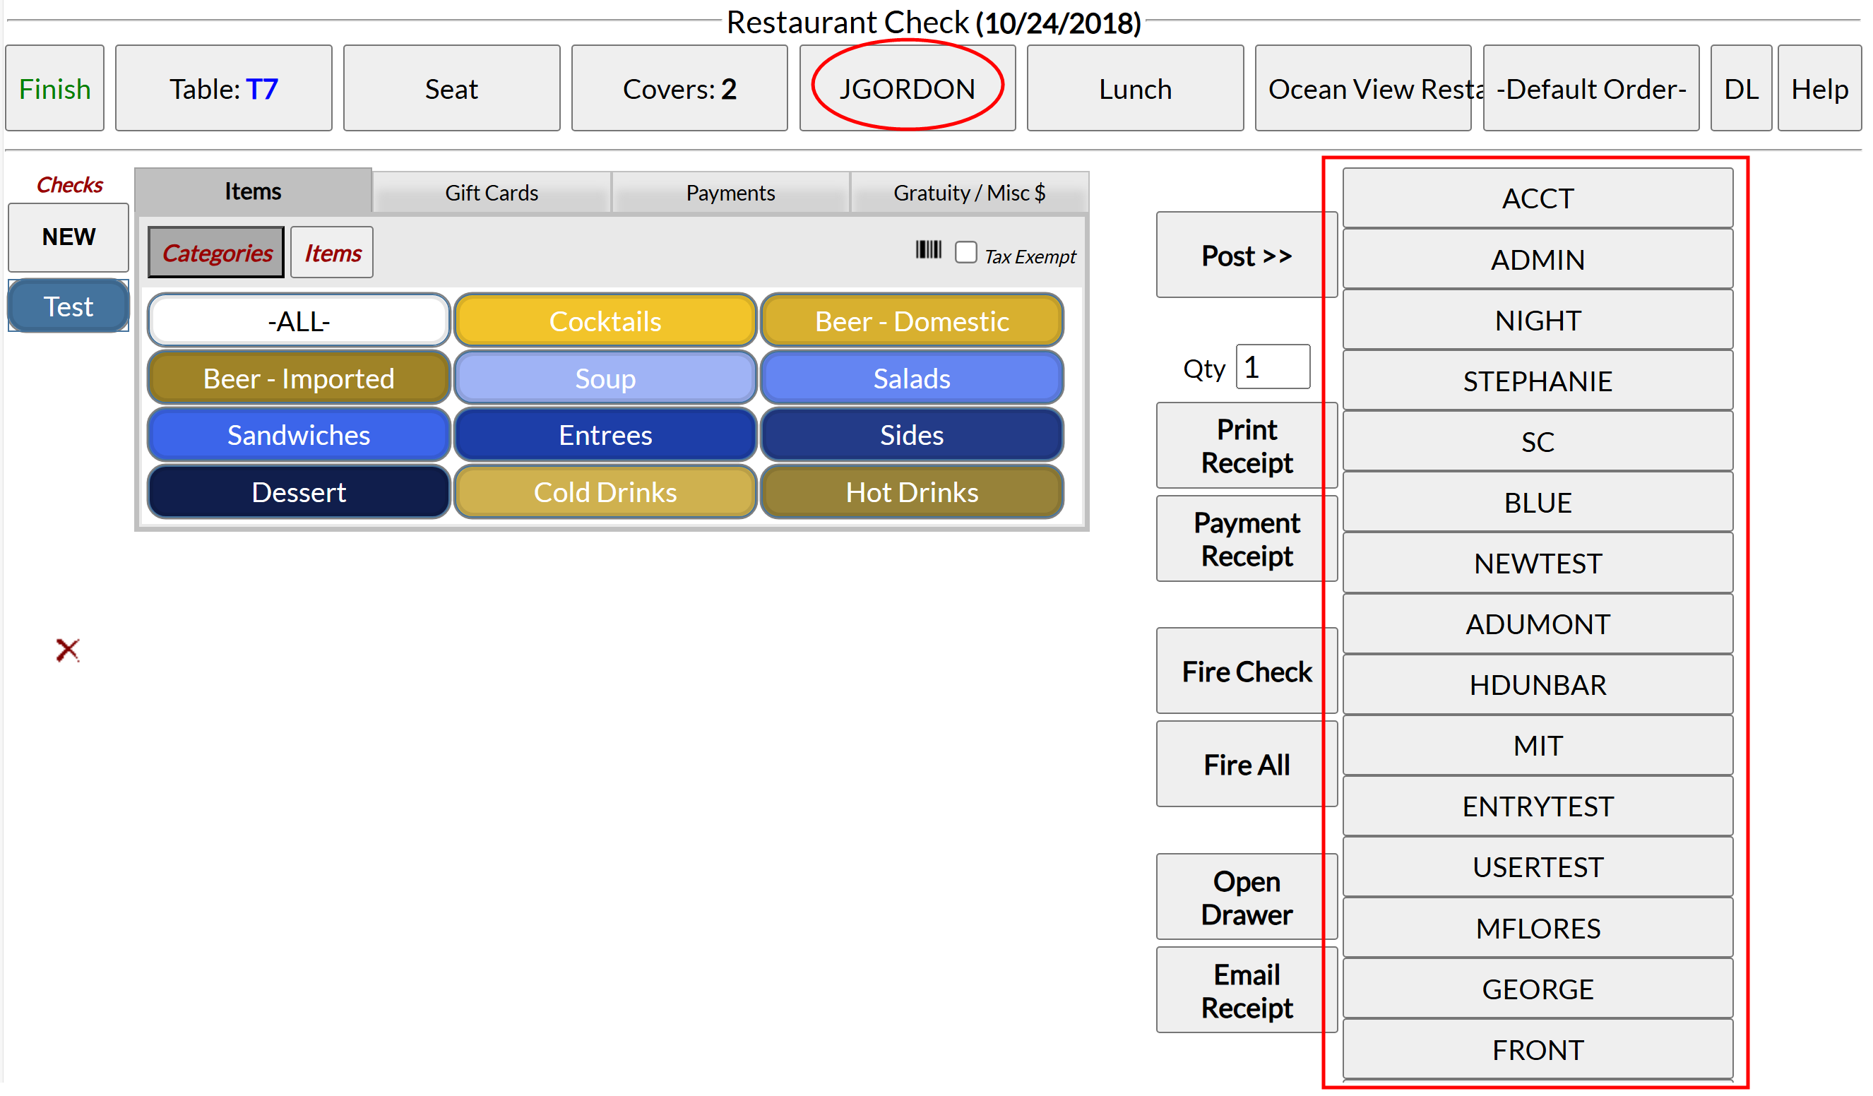Open the JGORDON server dropdown
This screenshot has width=1873, height=1096.
[907, 88]
